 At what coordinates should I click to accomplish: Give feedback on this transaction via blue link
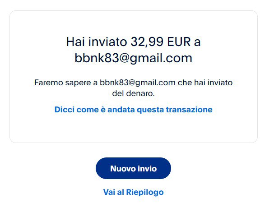click(x=133, y=110)
